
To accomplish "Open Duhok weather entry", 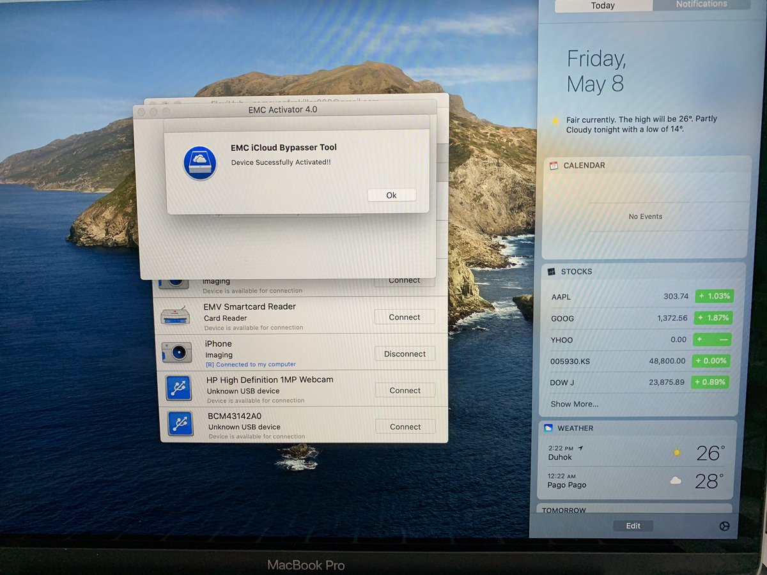I will 637,453.
